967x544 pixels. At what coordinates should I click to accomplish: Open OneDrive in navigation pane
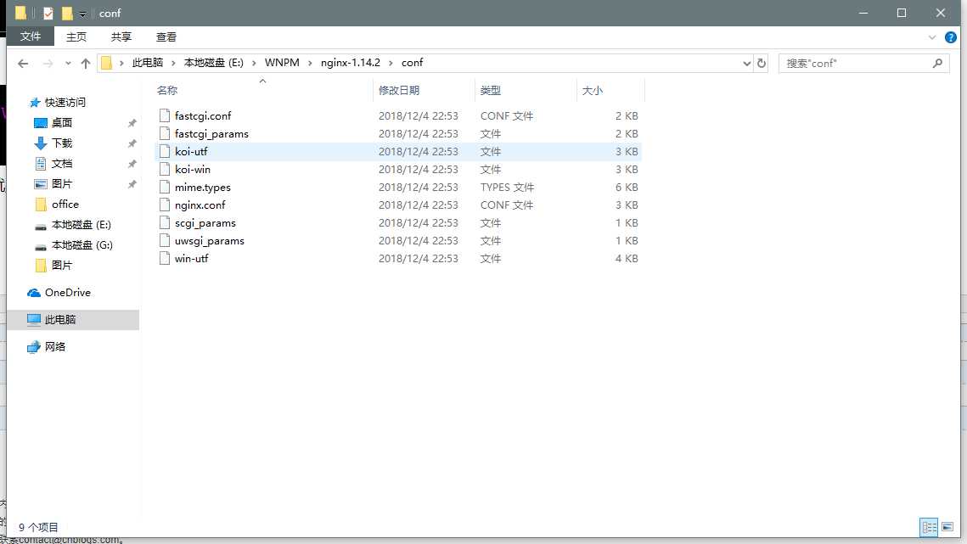click(67, 292)
